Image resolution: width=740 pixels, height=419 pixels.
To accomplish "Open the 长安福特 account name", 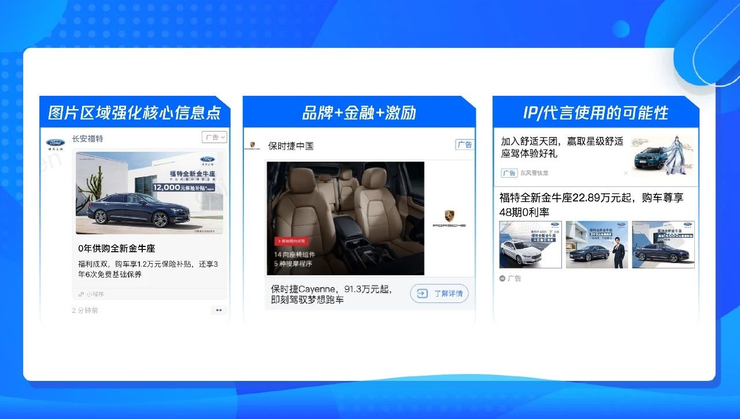I will 88,139.
